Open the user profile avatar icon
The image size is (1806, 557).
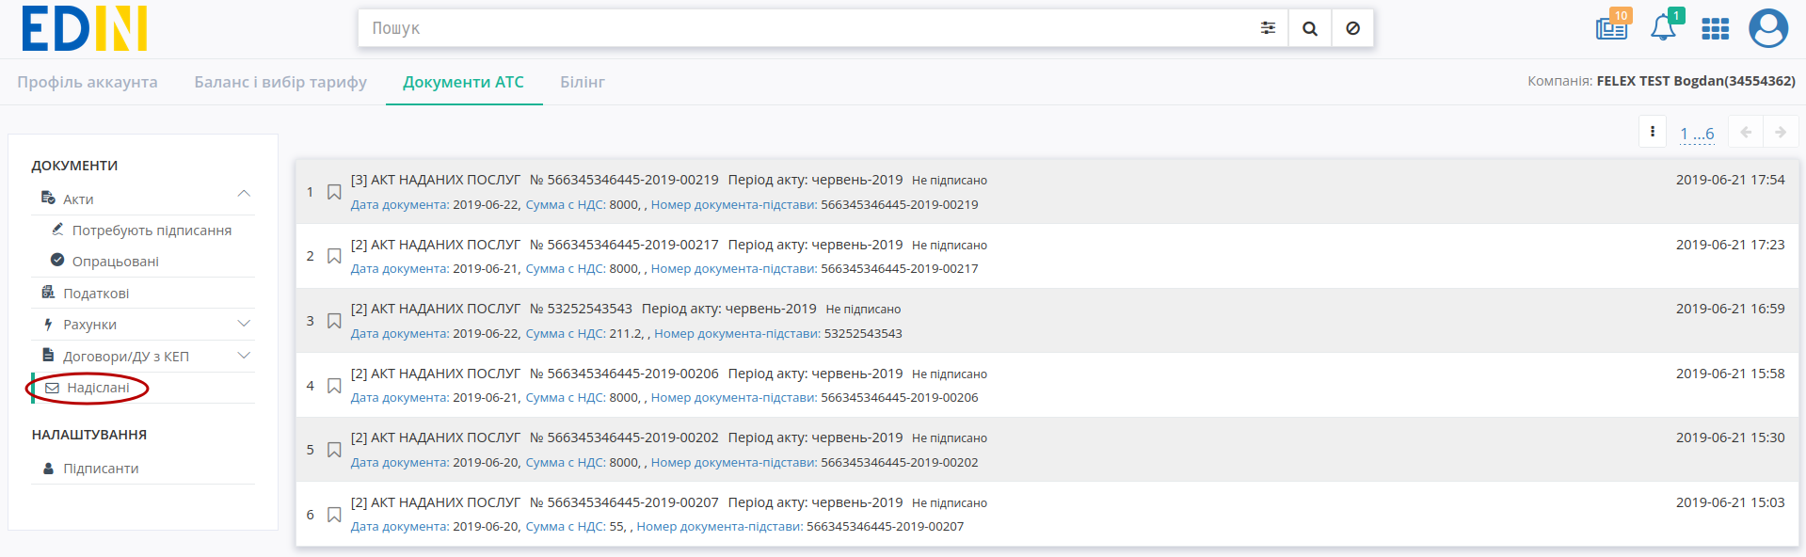coord(1768,28)
